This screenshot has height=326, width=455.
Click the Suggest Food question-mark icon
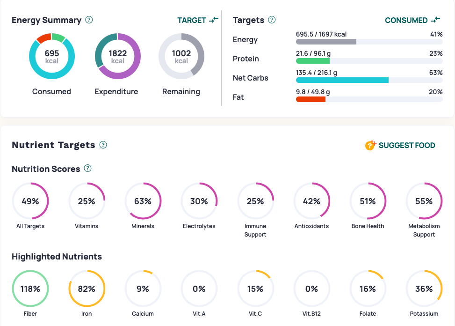pos(370,145)
